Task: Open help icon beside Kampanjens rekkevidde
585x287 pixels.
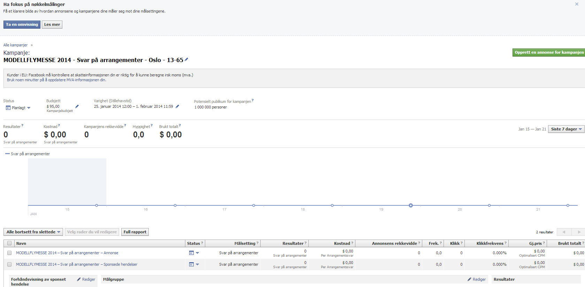Action: [125, 126]
